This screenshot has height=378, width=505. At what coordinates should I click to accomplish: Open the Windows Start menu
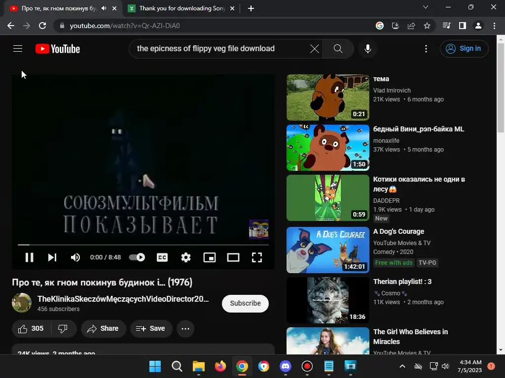point(155,366)
